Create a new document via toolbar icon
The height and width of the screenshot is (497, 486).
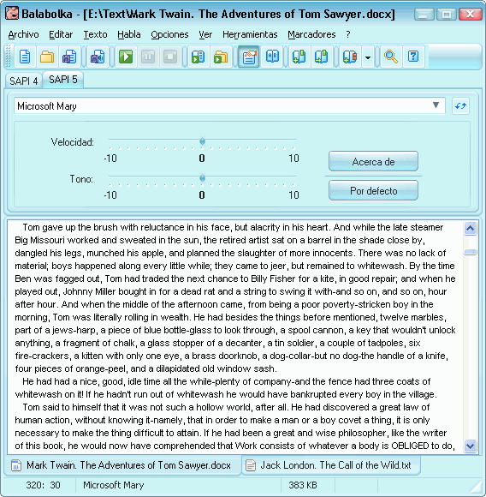pyautogui.click(x=25, y=57)
